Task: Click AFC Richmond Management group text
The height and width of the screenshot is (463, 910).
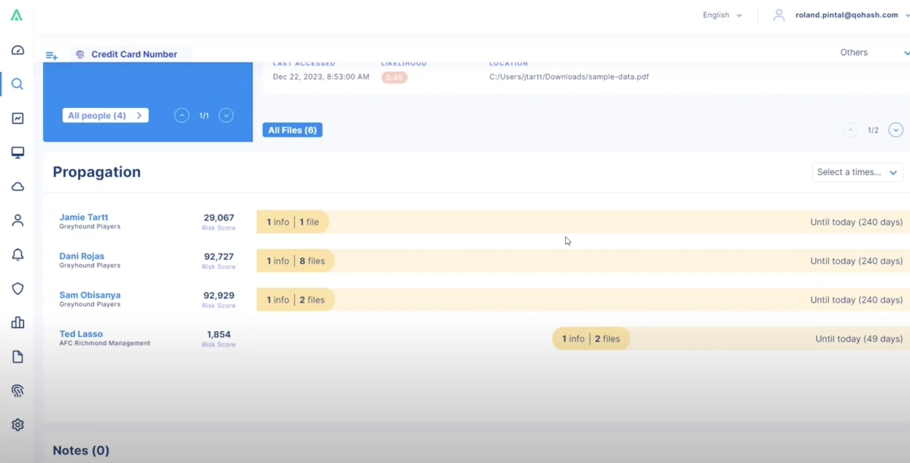Action: [105, 343]
